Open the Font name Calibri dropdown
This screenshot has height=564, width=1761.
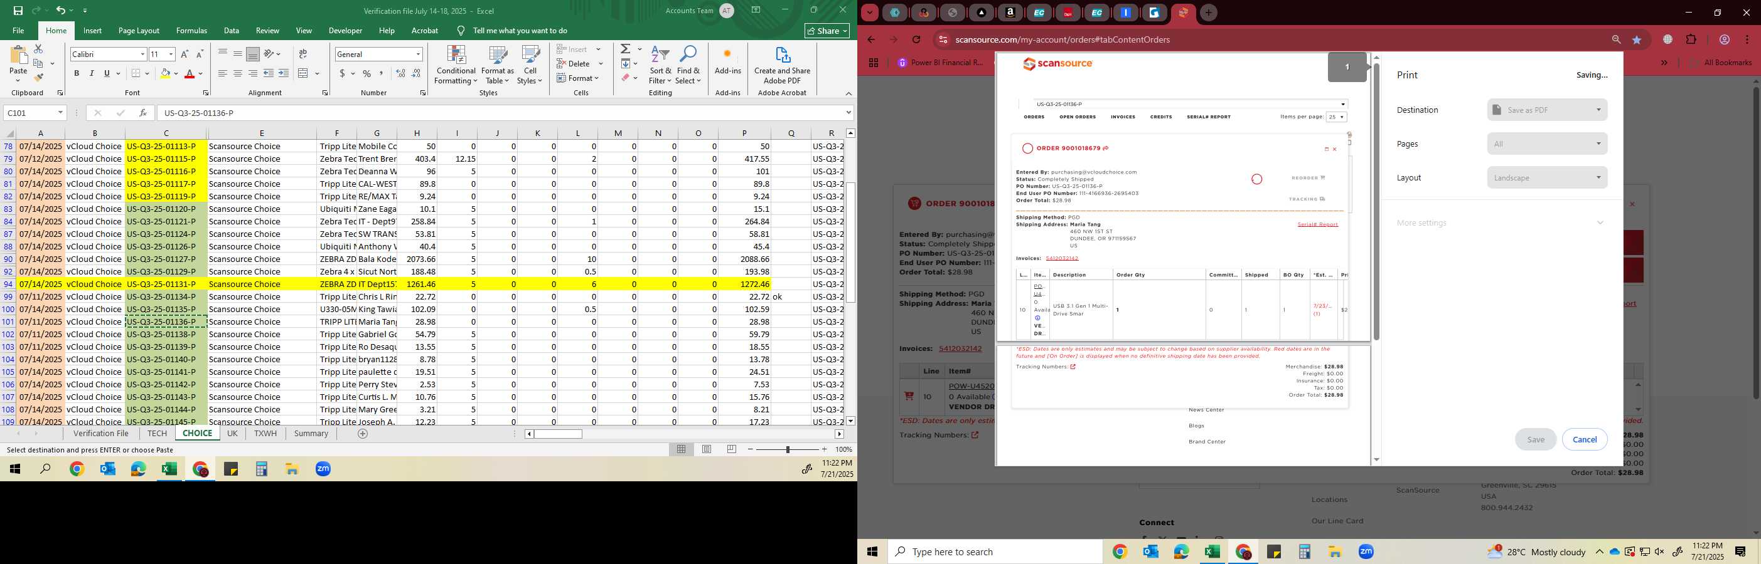pos(143,54)
